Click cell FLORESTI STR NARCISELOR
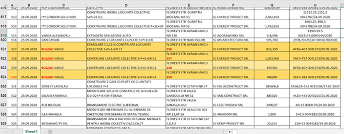 pos(189,40)
